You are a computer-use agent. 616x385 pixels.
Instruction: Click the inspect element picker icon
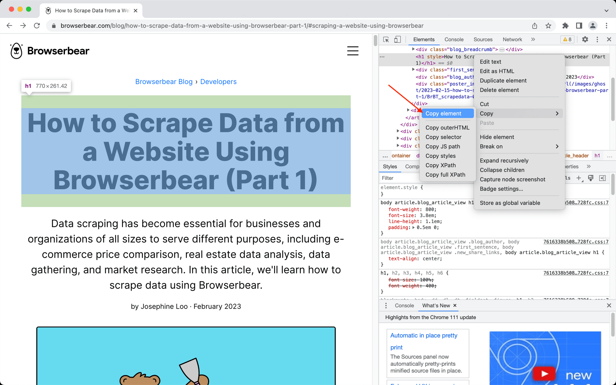pos(386,39)
